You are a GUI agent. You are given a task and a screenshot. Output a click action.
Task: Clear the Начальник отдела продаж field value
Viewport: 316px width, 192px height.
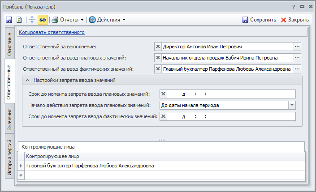(157, 58)
